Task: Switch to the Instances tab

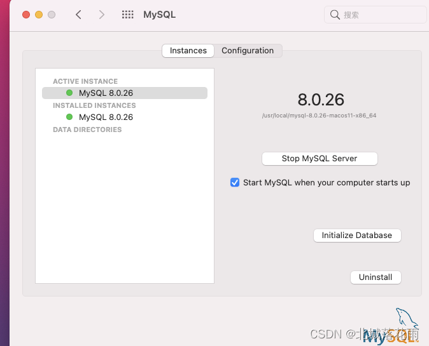Action: pos(188,51)
